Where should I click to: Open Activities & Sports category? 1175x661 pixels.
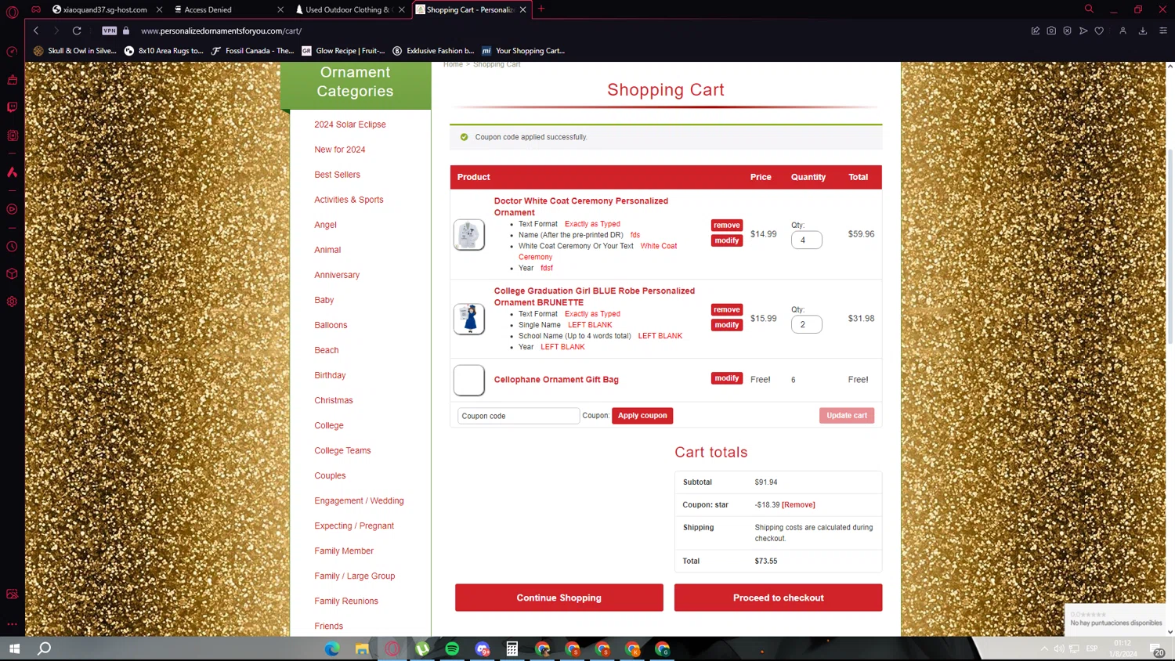(x=349, y=200)
